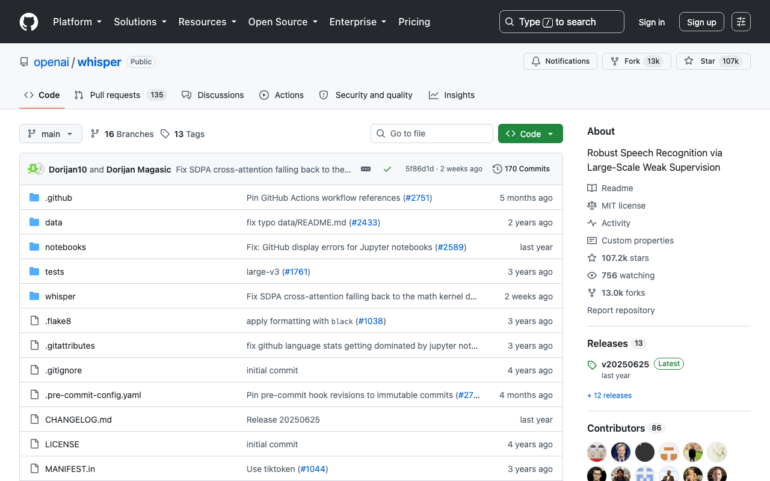Open the Insights tab
This screenshot has width=770, height=481.
[x=452, y=95]
